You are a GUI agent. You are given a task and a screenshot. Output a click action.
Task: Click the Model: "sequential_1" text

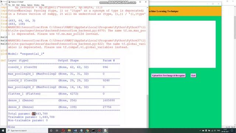(x=26, y=54)
